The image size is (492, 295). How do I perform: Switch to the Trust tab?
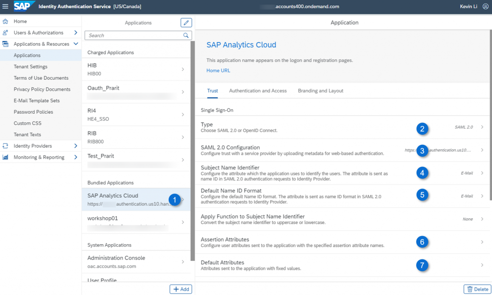point(212,91)
